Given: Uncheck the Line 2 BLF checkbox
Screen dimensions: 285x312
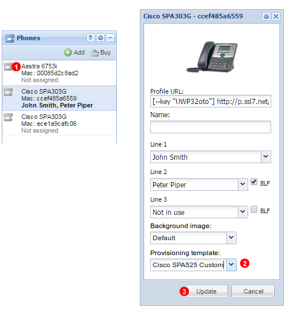Looking at the screenshot, I should coord(254,182).
